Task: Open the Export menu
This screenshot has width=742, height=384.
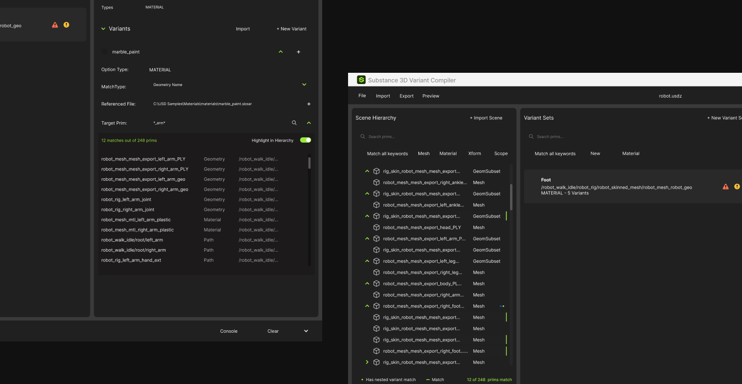Action: pyautogui.click(x=407, y=96)
